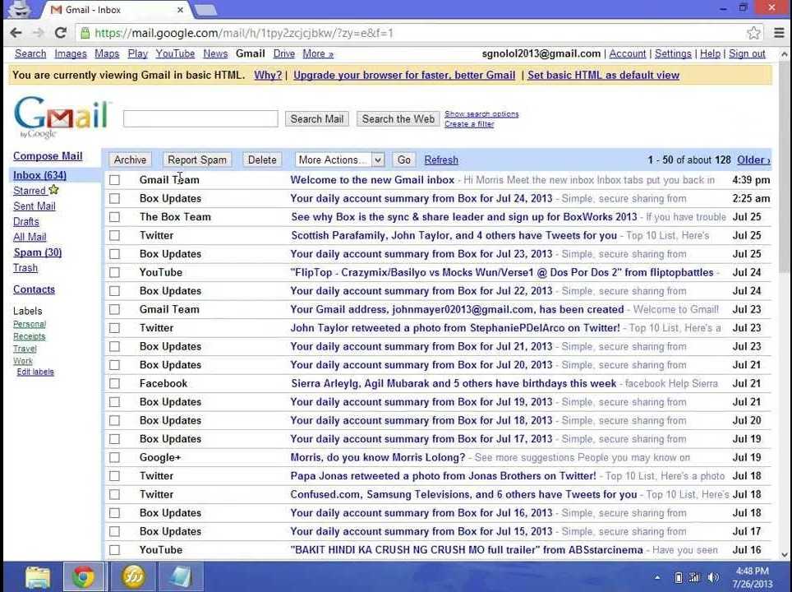This screenshot has width=792, height=592.
Task: Open File Explorer from the taskbar
Action: [38, 577]
